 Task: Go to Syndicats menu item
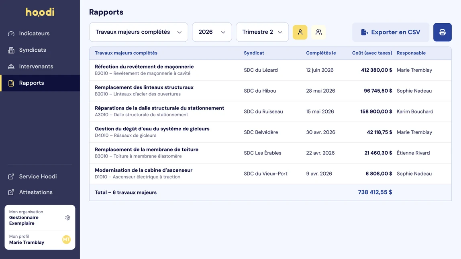pos(40,50)
